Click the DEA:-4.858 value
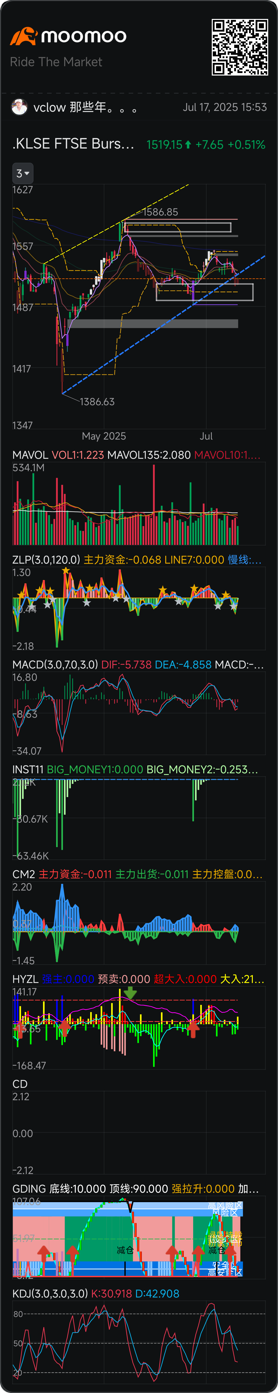Viewport: 278px width, 1393px height. coord(183,665)
